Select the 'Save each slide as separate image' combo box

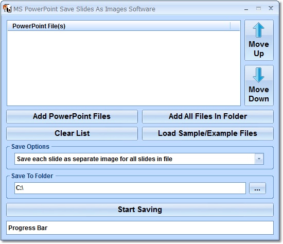click(x=139, y=159)
